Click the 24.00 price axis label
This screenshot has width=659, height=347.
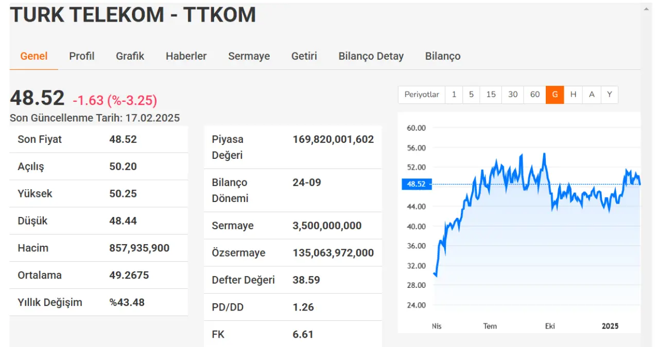point(417,305)
